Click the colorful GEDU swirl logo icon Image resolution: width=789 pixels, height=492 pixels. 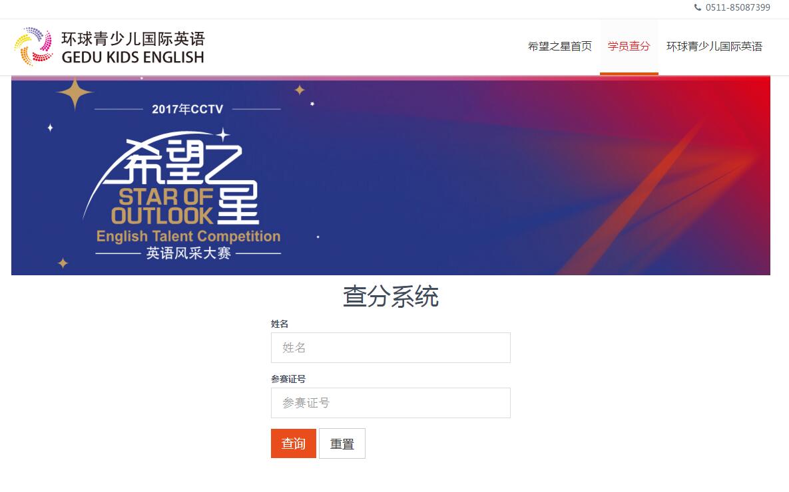[33, 47]
